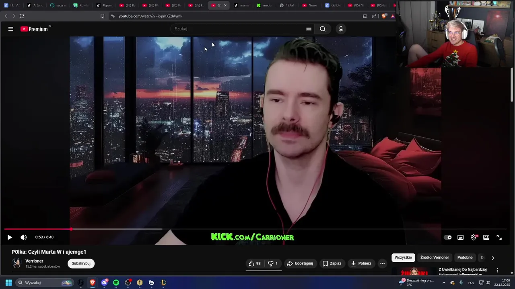Dislike the video with thumbs down

(x=273, y=263)
